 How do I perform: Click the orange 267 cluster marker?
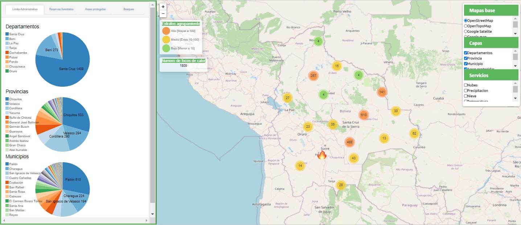point(313,76)
